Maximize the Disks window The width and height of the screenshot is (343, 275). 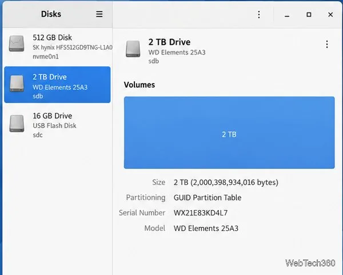pos(309,14)
